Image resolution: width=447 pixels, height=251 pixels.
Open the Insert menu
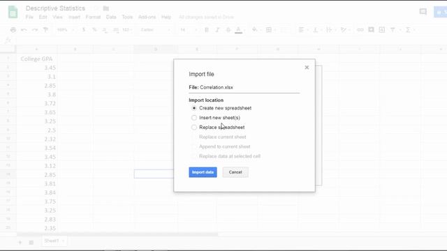point(74,17)
